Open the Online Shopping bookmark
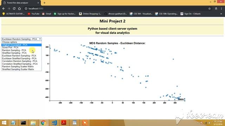The height and width of the screenshot is (126, 225). pos(90,14)
